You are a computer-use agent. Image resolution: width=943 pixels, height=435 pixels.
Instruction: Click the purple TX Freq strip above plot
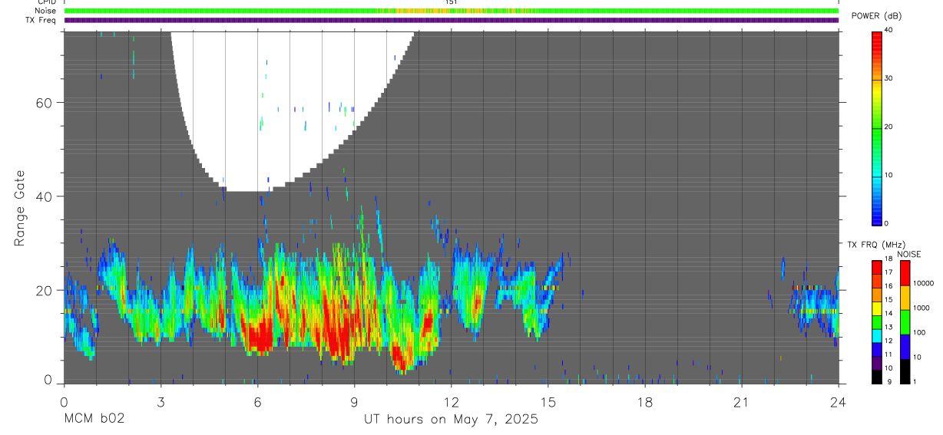pyautogui.click(x=451, y=20)
